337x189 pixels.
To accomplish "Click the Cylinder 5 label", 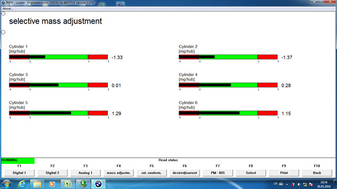I will pos(18,103).
